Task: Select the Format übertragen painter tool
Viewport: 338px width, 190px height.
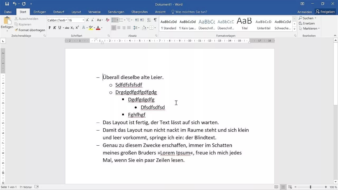Action: click(30, 30)
